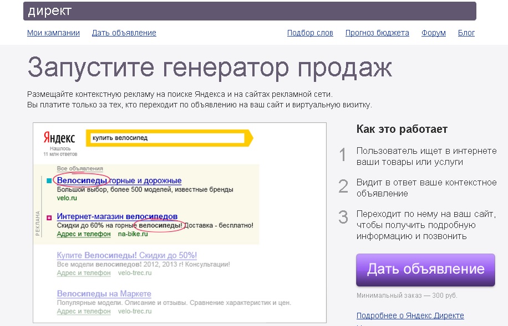
Task: Click Адрес и телефон next to na-bike.ru
Action: (84, 234)
